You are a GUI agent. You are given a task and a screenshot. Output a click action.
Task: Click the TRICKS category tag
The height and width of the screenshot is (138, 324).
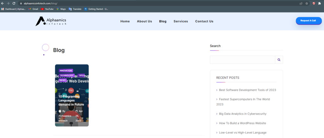point(63,80)
